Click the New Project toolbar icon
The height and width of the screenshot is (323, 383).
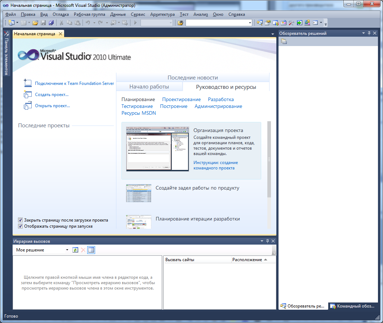click(11, 23)
